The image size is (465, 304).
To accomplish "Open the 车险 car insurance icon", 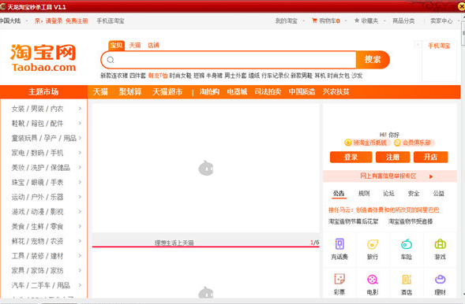I will coord(407,244).
